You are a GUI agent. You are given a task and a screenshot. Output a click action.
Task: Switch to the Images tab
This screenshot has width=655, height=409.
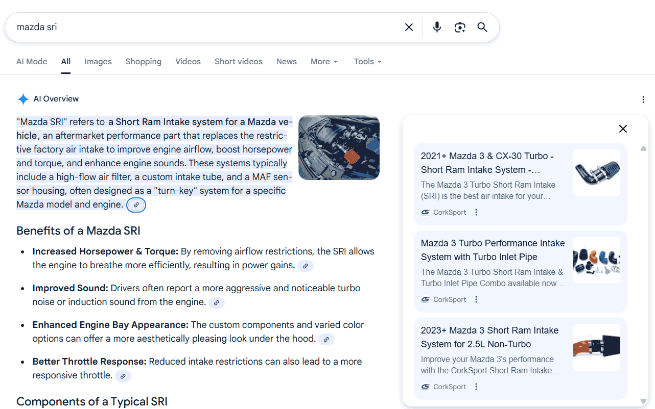(x=98, y=62)
